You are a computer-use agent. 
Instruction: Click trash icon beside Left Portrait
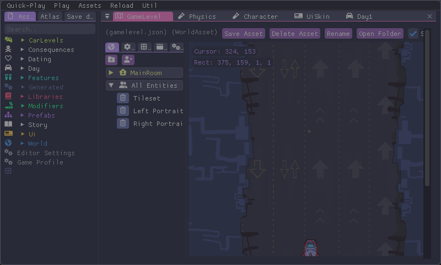click(123, 111)
